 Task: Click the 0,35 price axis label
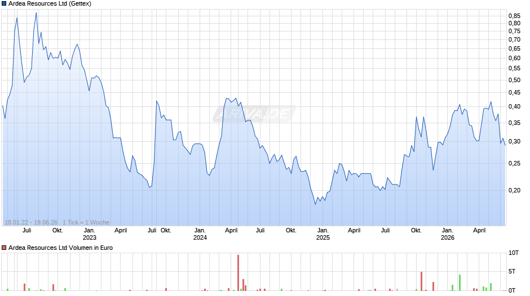point(514,123)
